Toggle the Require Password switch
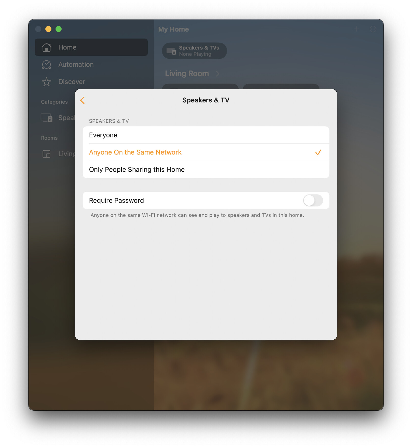Image resolution: width=412 pixels, height=448 pixels. pos(313,201)
